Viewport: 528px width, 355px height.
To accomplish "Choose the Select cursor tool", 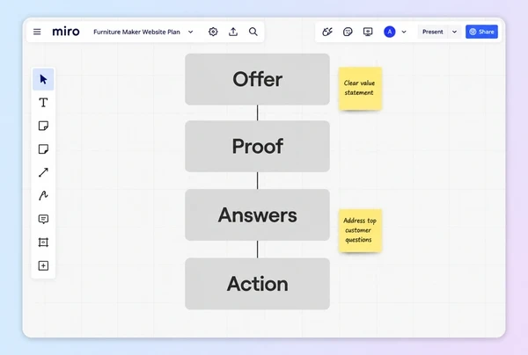I will [43, 79].
